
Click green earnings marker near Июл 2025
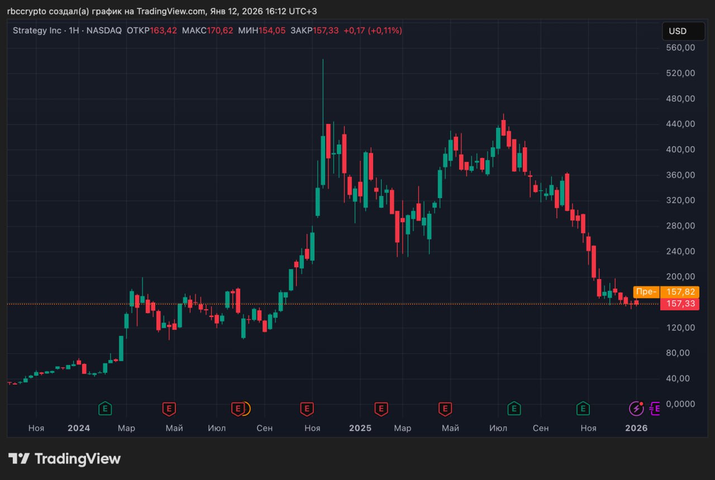(x=514, y=409)
